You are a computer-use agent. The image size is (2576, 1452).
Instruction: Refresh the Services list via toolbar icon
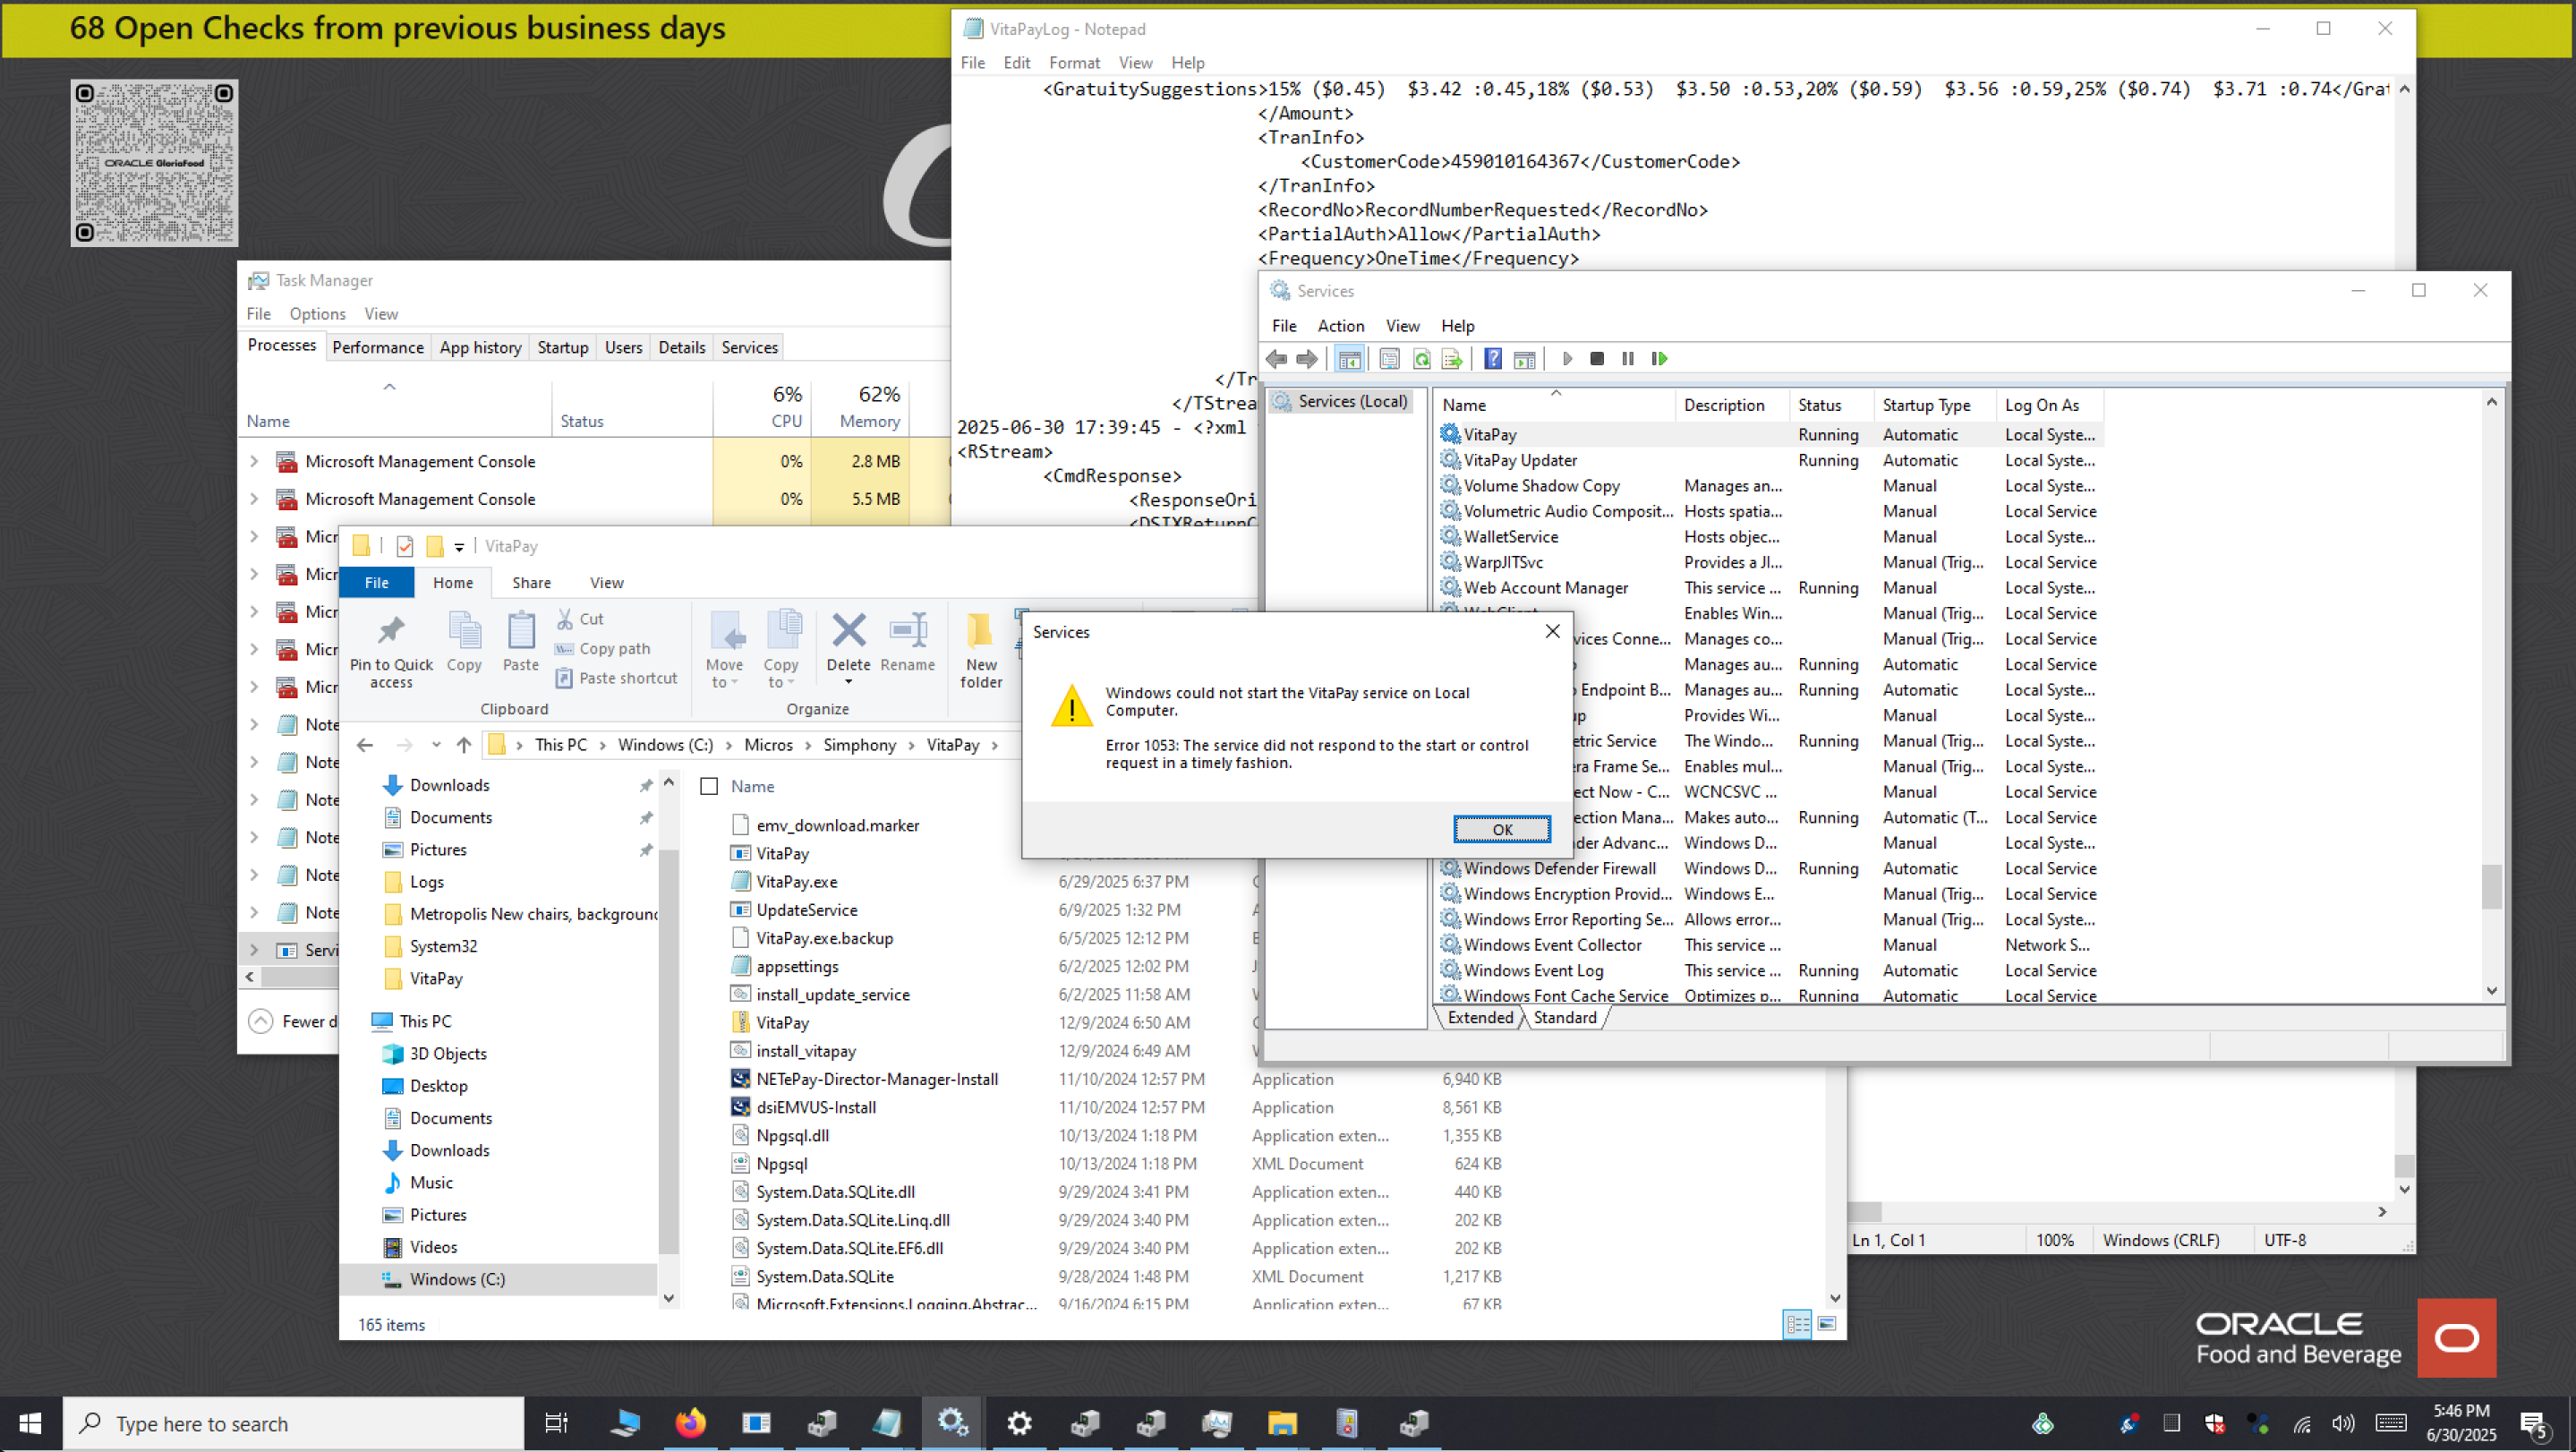1421,358
